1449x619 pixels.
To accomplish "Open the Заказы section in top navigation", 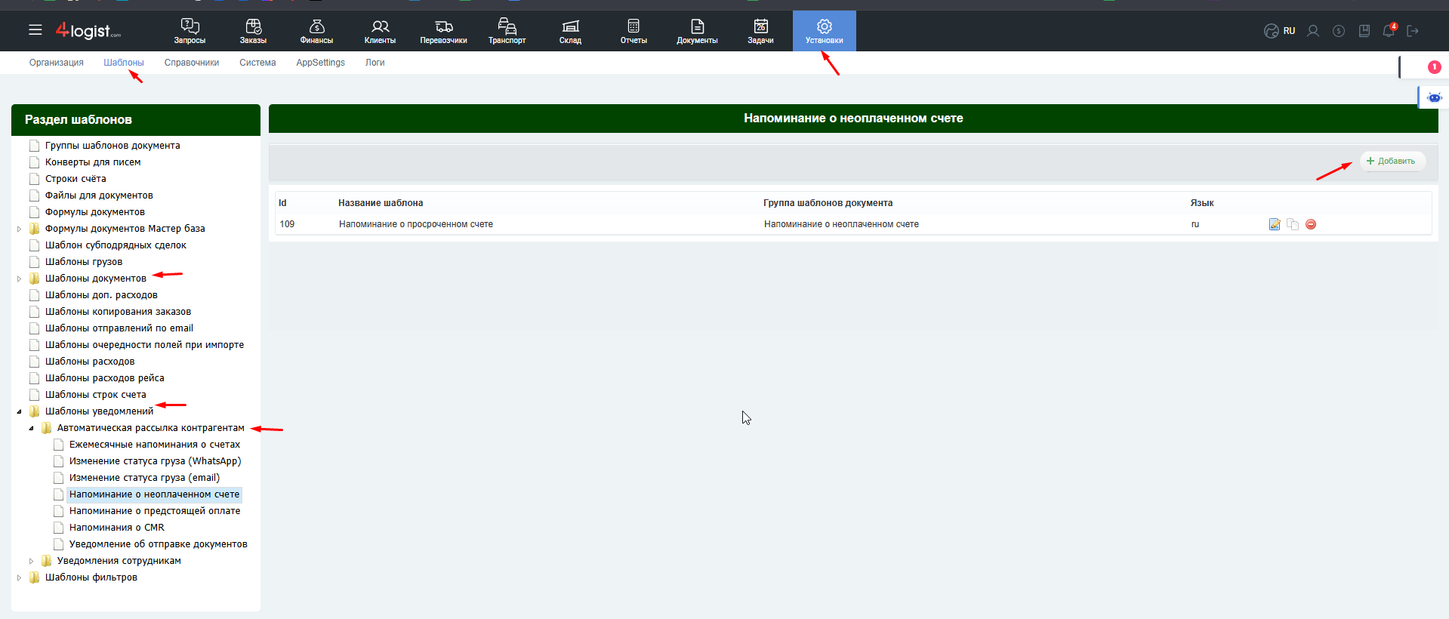I will 253,31.
